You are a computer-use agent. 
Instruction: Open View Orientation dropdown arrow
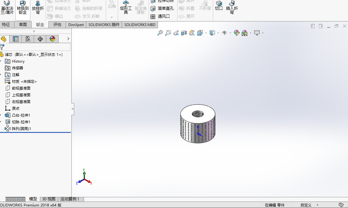point(206,33)
